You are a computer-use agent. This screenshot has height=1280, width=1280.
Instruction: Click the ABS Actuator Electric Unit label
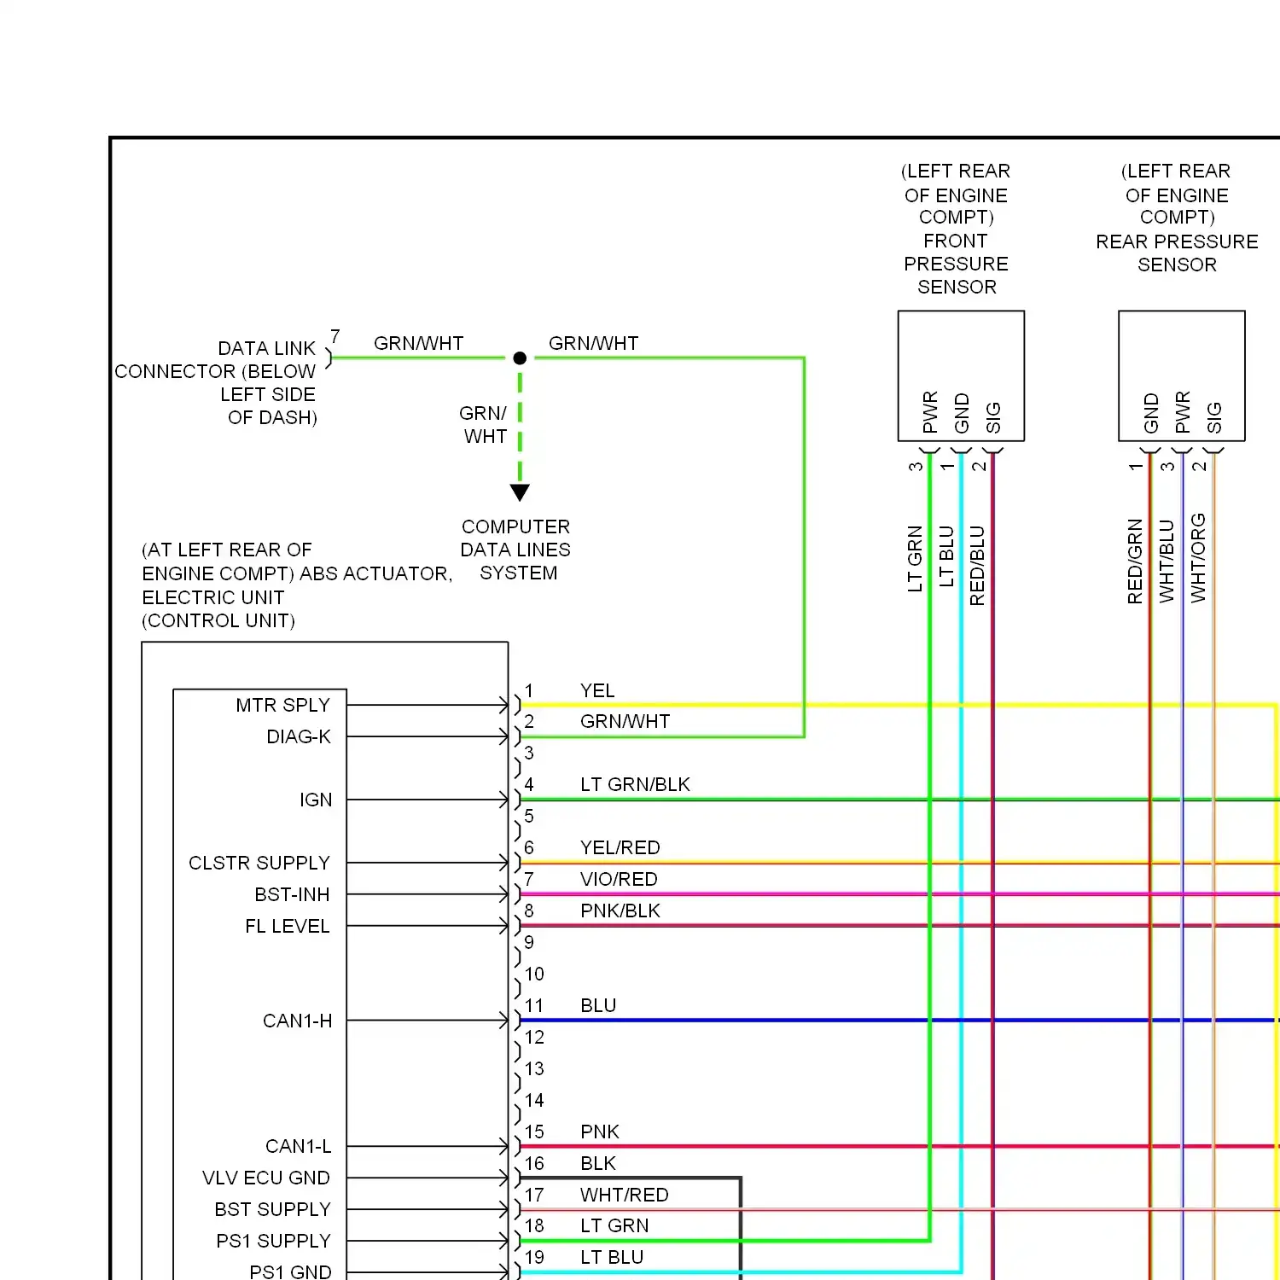[297, 585]
